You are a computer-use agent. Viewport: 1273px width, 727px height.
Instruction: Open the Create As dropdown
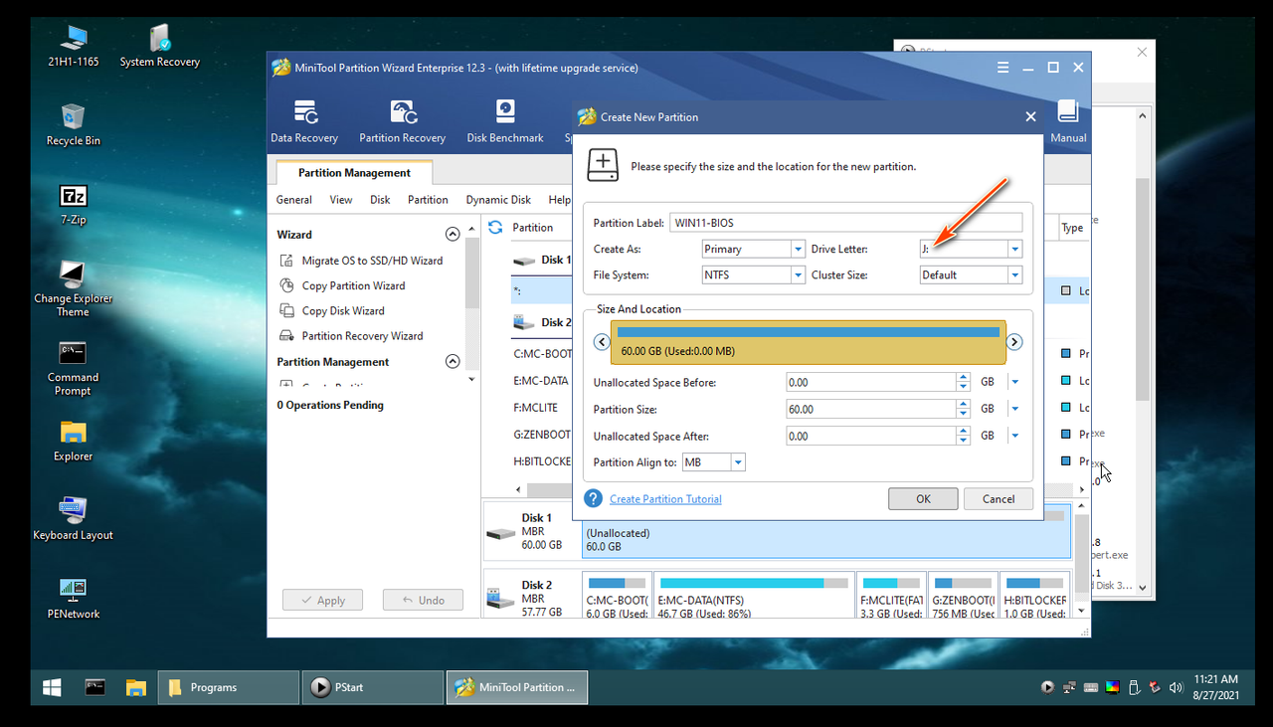798,250
